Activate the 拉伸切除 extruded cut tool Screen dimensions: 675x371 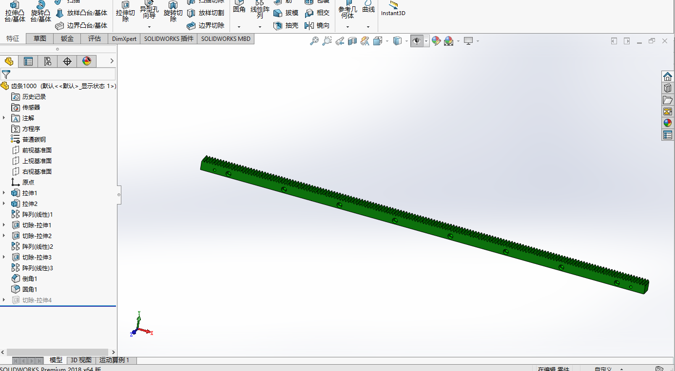(125, 12)
